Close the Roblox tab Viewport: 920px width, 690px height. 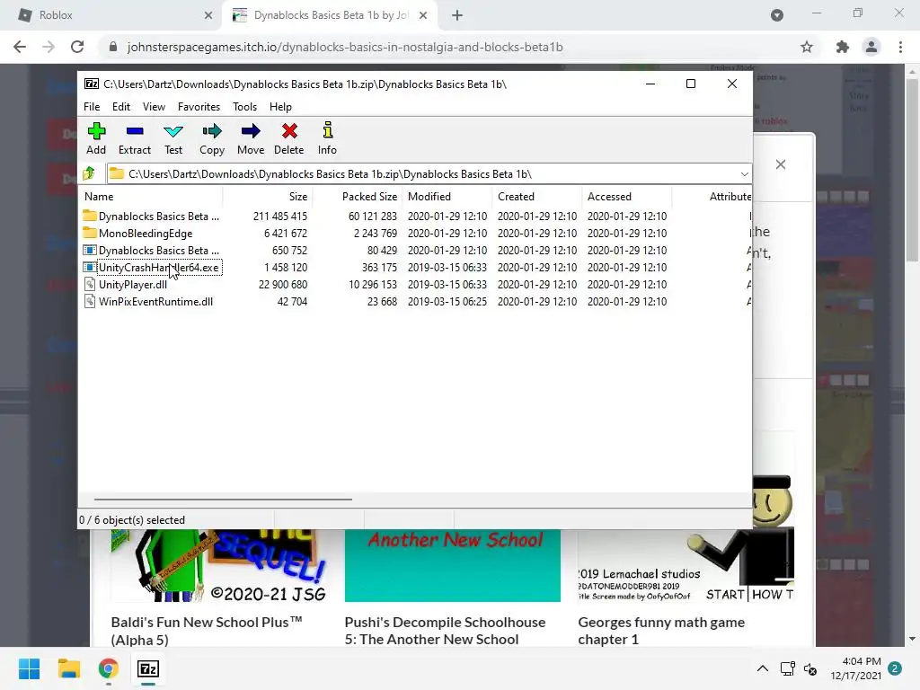(208, 15)
